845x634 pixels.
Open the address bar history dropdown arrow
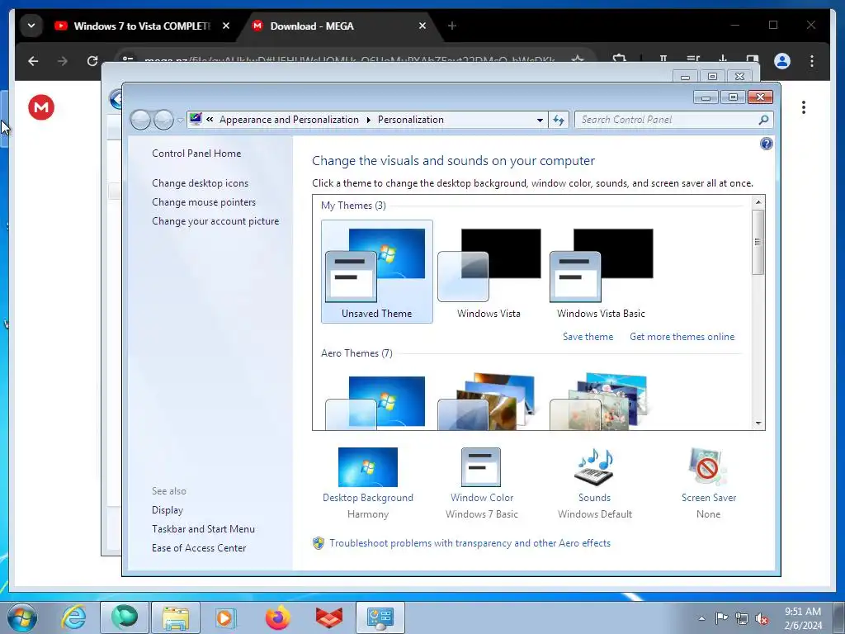(540, 120)
